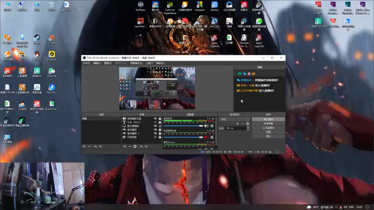Toggle lock on display capture source
This screenshot has height=210, width=374.
(160, 126)
